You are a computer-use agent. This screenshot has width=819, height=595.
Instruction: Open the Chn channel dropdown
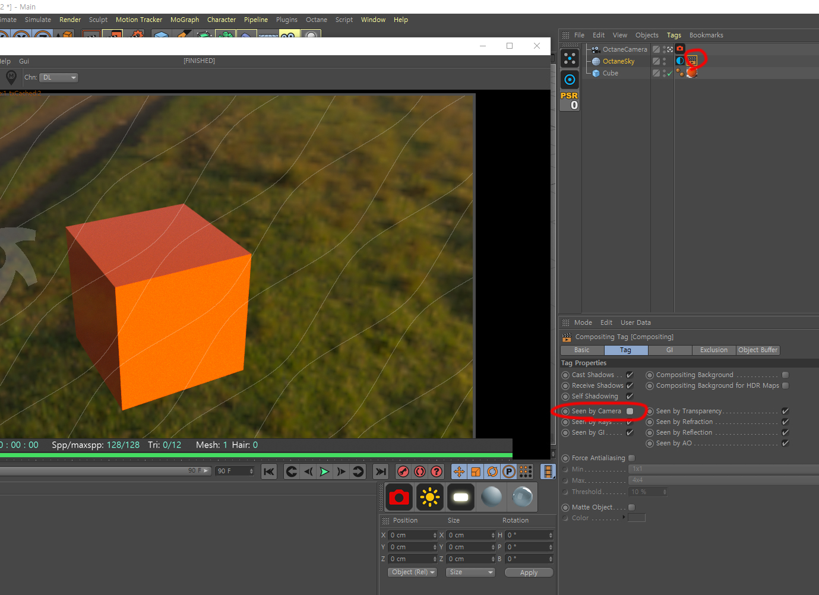(x=59, y=78)
